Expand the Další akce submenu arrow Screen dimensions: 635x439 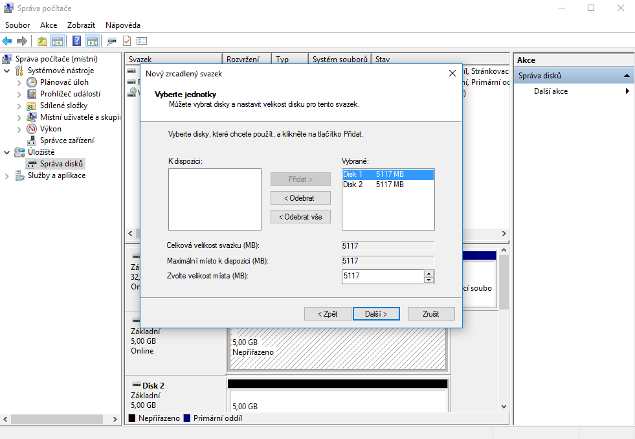point(627,91)
